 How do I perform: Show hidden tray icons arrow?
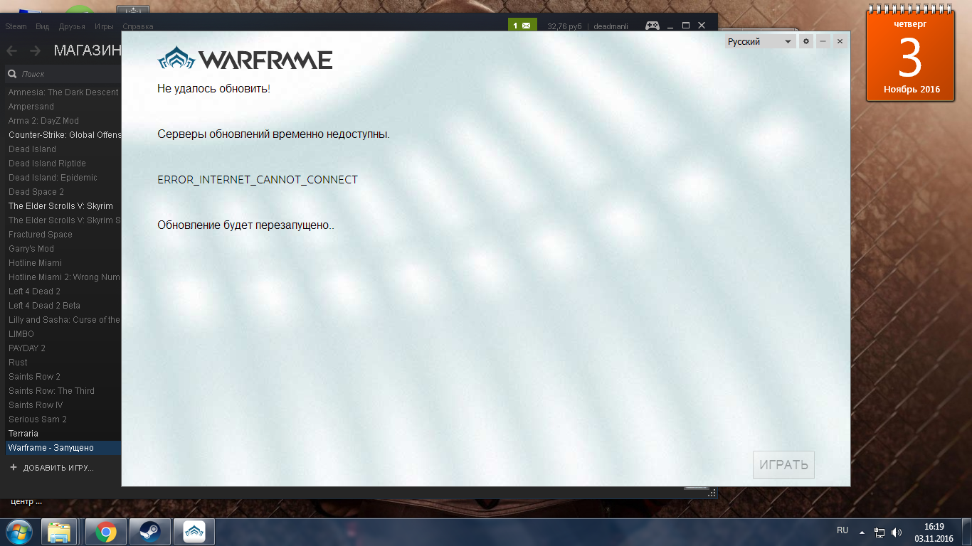[x=862, y=532]
